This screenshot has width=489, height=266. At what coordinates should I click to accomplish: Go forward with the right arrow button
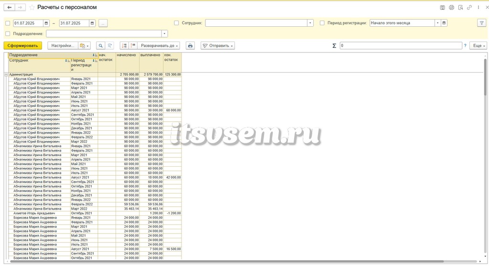[20, 8]
